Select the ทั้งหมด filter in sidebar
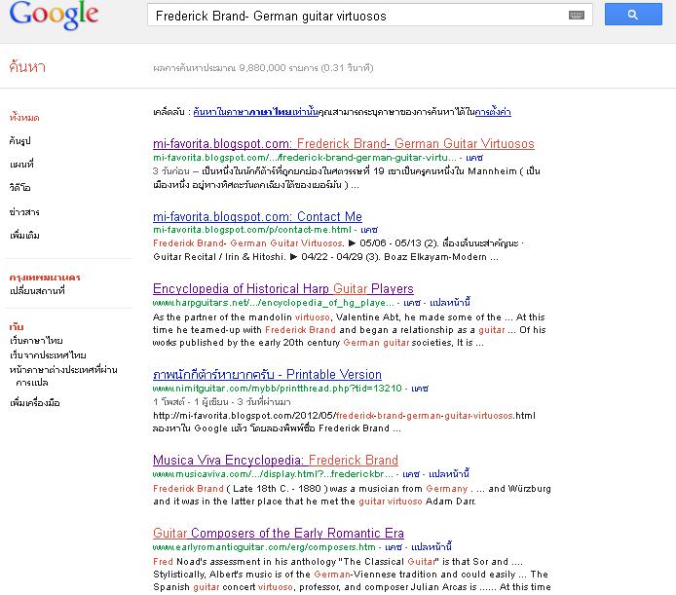676x595 pixels. tap(24, 117)
